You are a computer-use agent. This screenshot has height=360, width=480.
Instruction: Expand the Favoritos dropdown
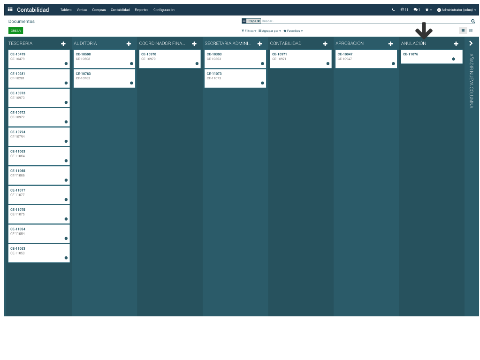click(293, 31)
